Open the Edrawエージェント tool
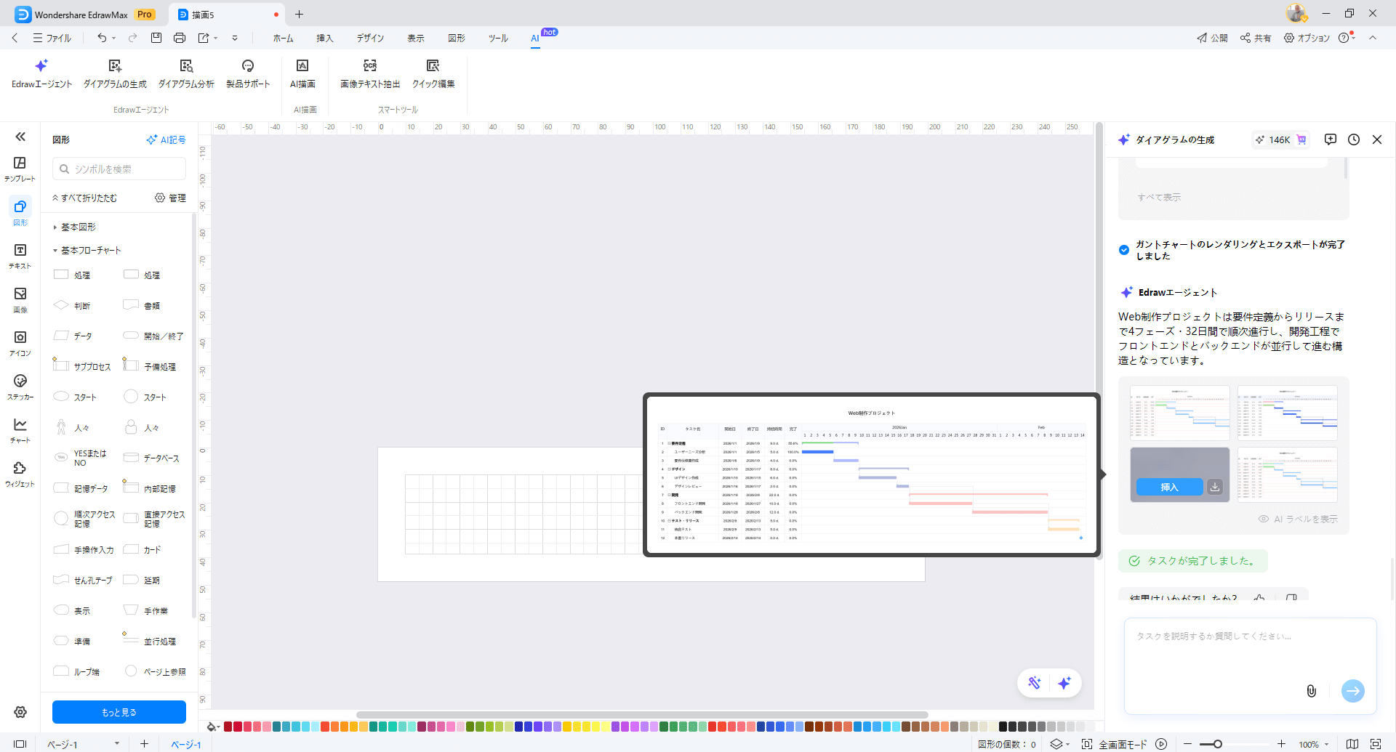Screen dimensions: 1396x752 41,73
